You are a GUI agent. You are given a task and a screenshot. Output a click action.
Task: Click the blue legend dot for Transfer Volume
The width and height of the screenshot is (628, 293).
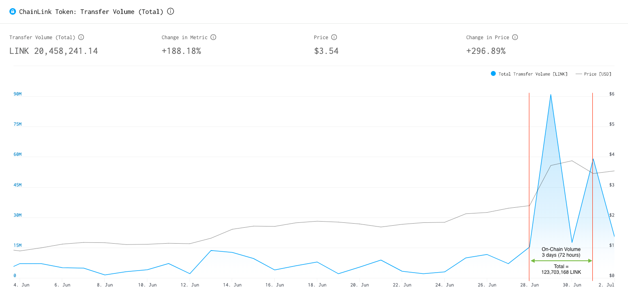[493, 74]
